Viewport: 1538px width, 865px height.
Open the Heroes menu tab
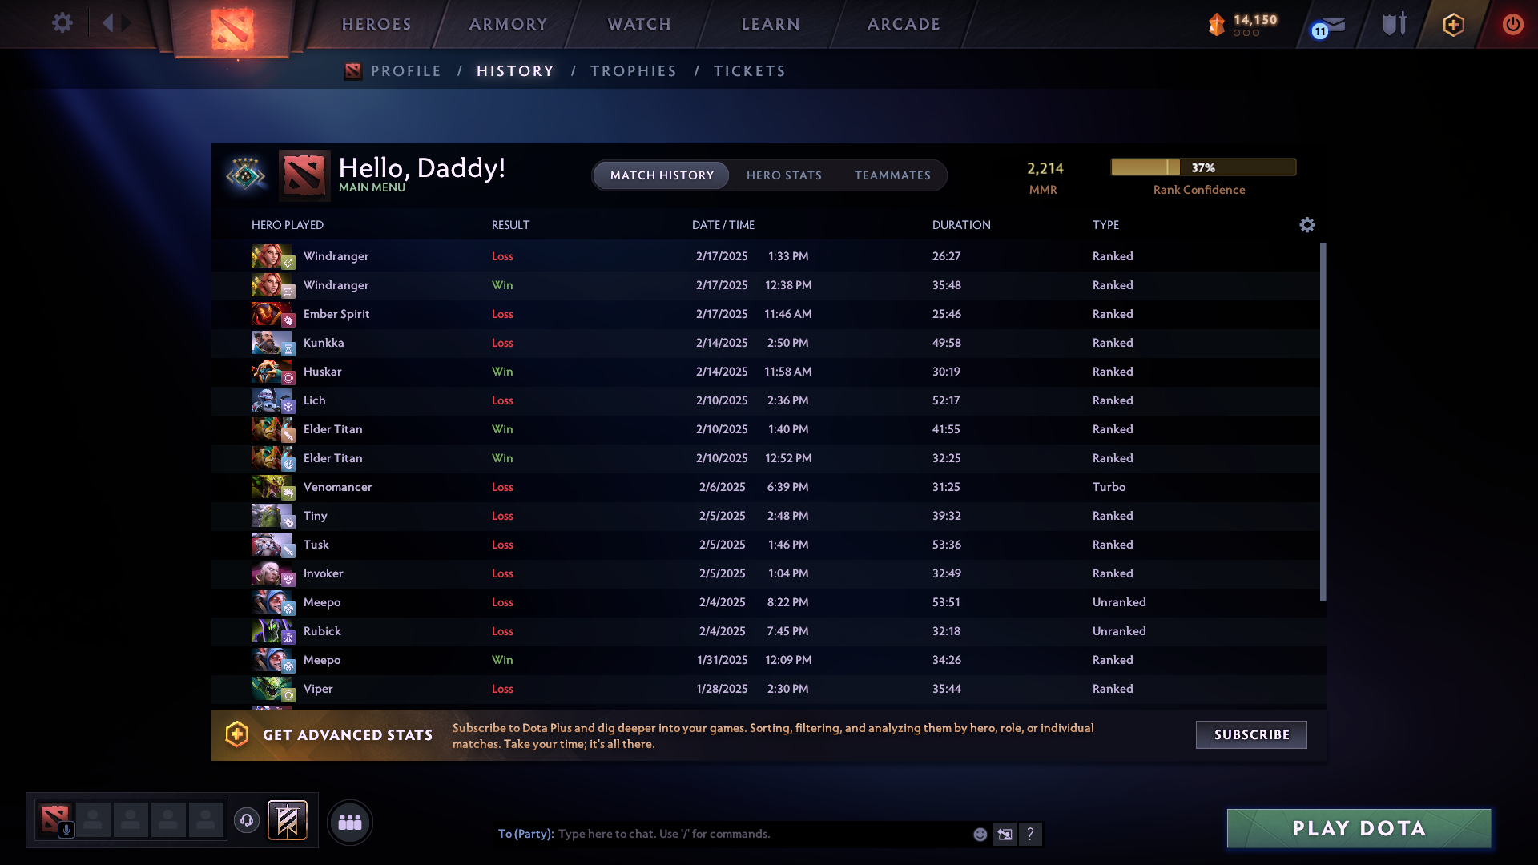point(376,24)
